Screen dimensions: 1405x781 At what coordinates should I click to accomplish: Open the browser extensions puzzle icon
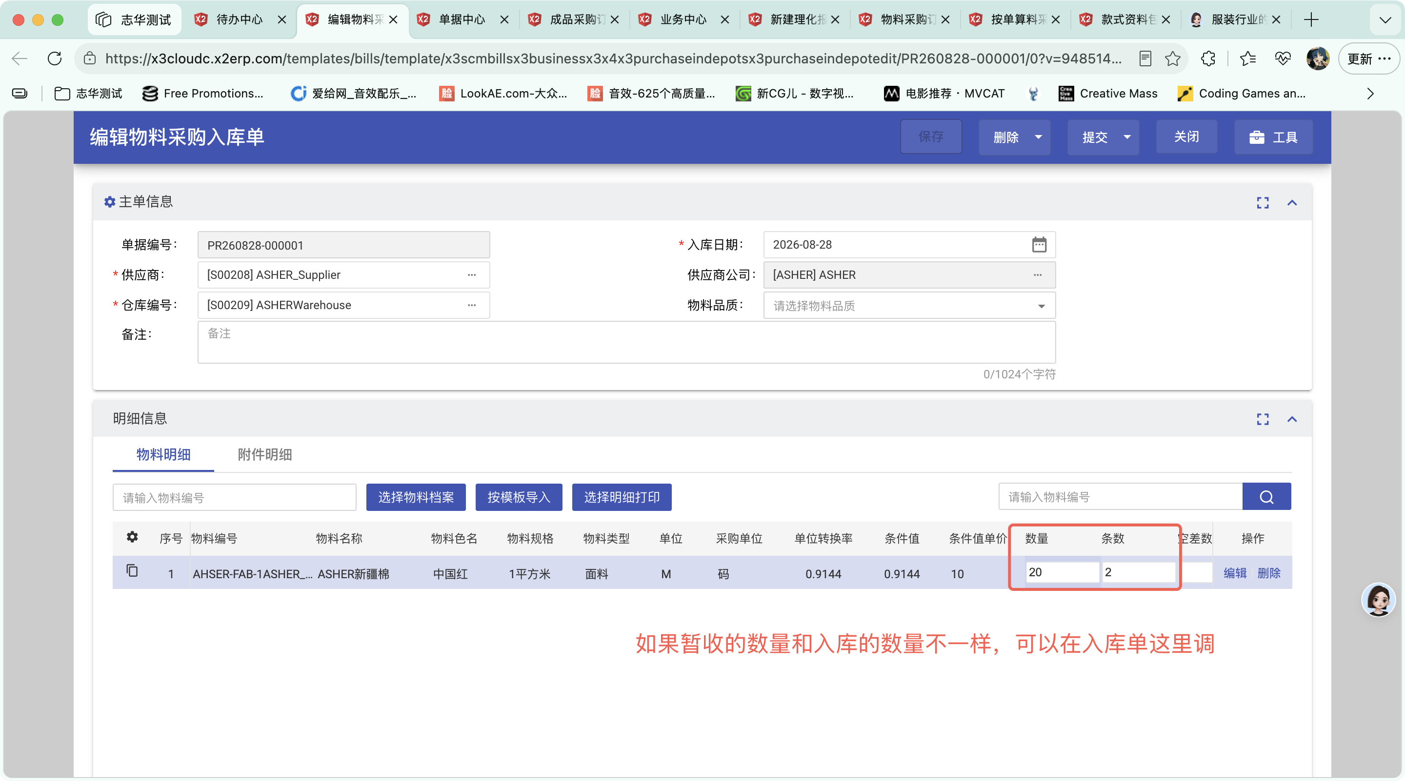(1207, 59)
